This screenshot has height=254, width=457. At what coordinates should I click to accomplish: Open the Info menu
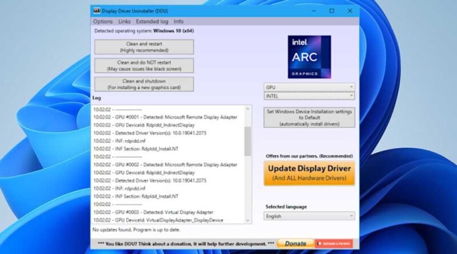point(178,22)
